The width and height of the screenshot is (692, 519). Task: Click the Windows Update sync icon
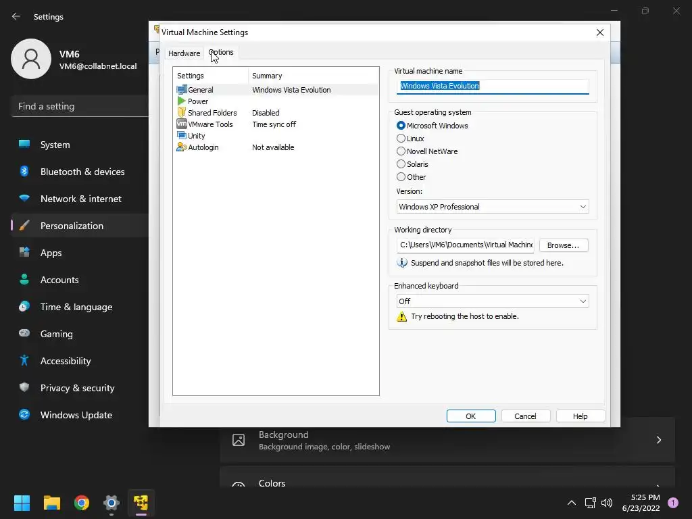coord(24,414)
